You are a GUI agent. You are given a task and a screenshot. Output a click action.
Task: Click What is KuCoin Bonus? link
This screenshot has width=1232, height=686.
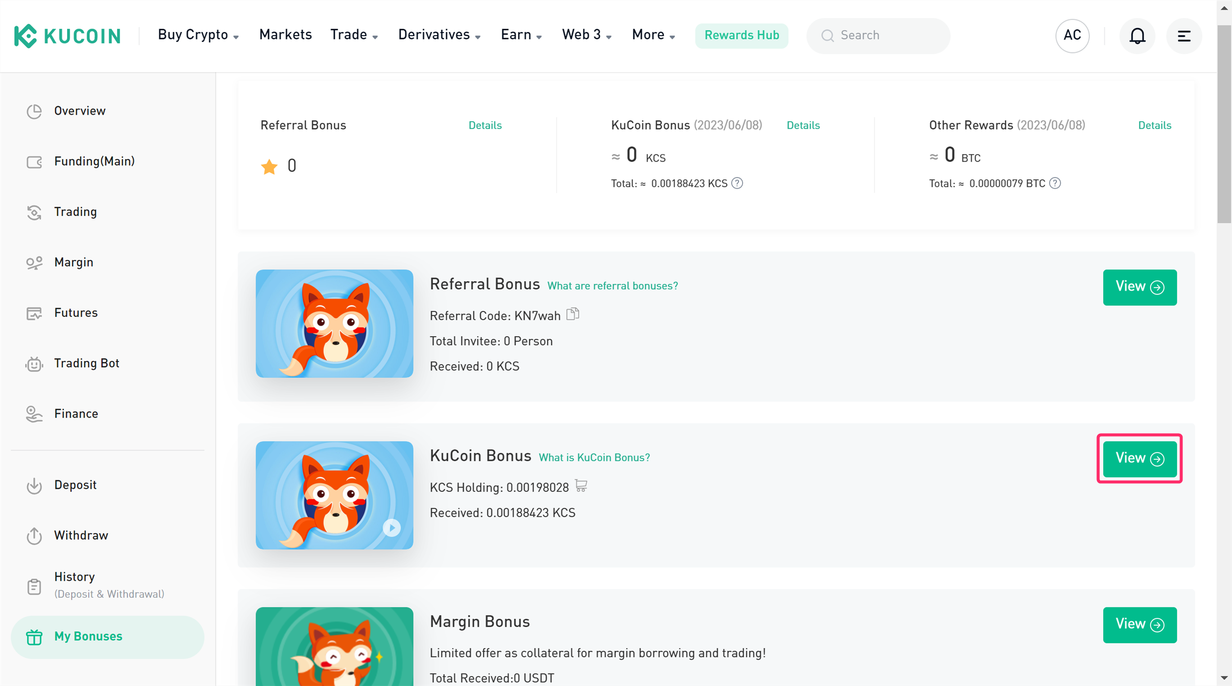593,458
